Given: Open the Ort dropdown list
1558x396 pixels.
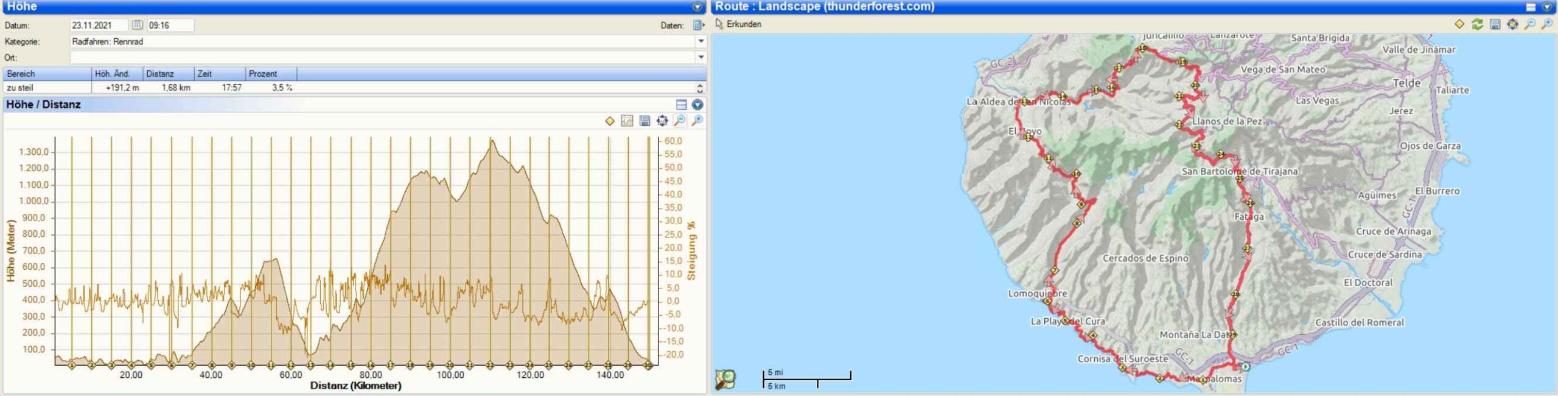Looking at the screenshot, I should tap(700, 57).
